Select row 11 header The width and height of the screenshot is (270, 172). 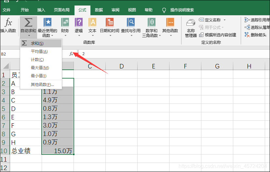(x=5, y=159)
